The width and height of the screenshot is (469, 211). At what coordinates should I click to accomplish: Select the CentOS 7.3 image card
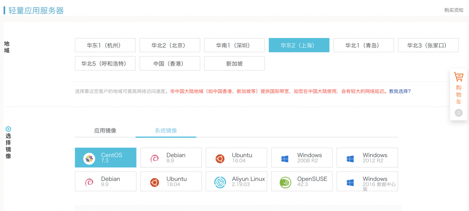[106, 157]
